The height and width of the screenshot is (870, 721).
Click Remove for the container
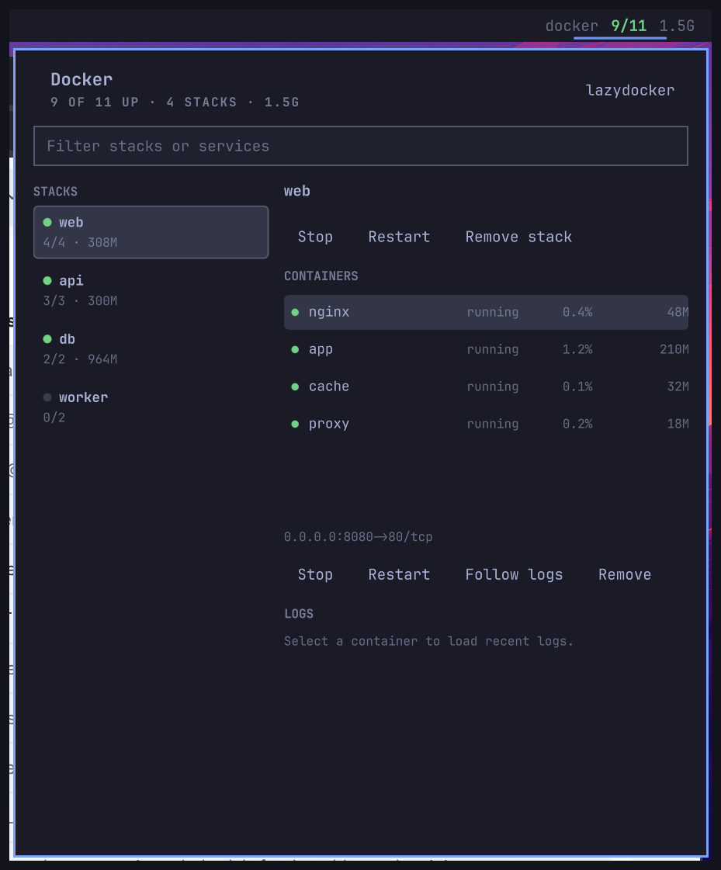[x=625, y=575]
